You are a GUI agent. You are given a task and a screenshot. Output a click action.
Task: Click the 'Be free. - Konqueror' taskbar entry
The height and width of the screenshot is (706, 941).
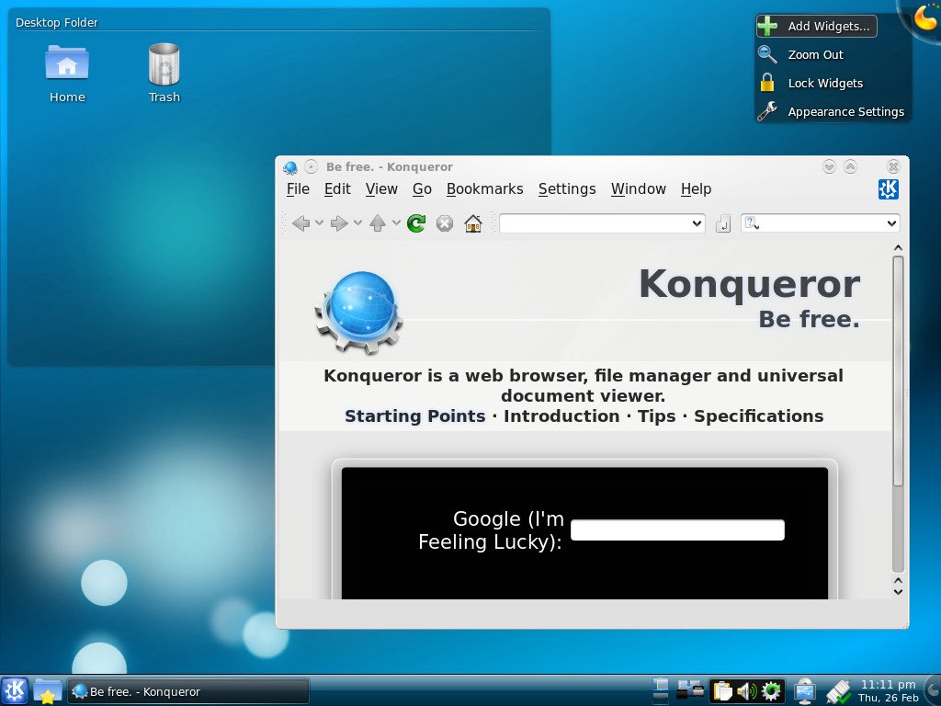coord(188,691)
